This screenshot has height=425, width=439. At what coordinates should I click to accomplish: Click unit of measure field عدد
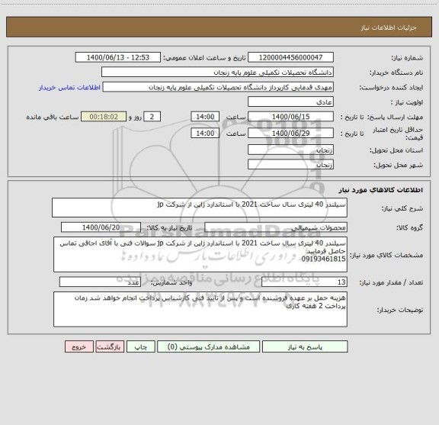coord(100,282)
